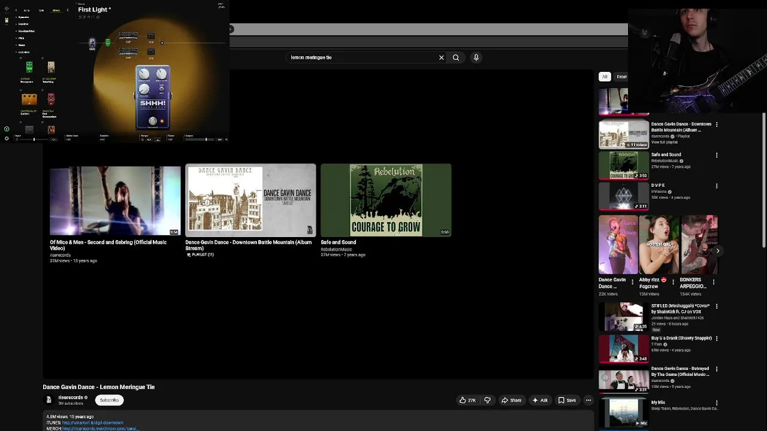
Task: Open options for Abby rizz short
Action: (x=673, y=282)
